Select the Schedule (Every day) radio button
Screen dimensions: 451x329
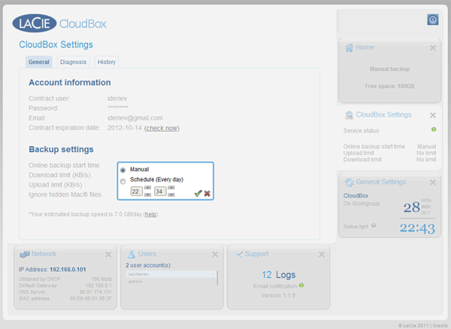coord(123,181)
